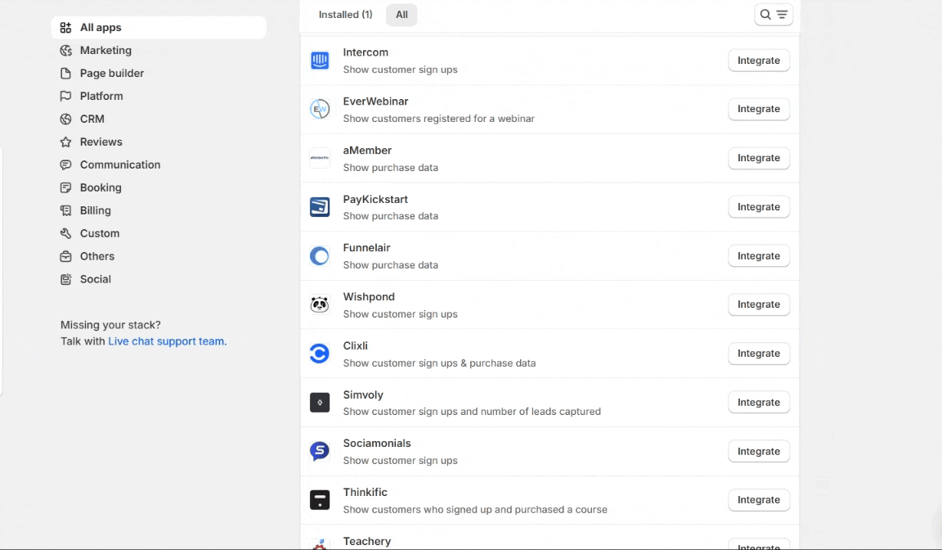This screenshot has height=550, width=942.
Task: Click the Intercom app logo icon
Action: click(x=320, y=61)
